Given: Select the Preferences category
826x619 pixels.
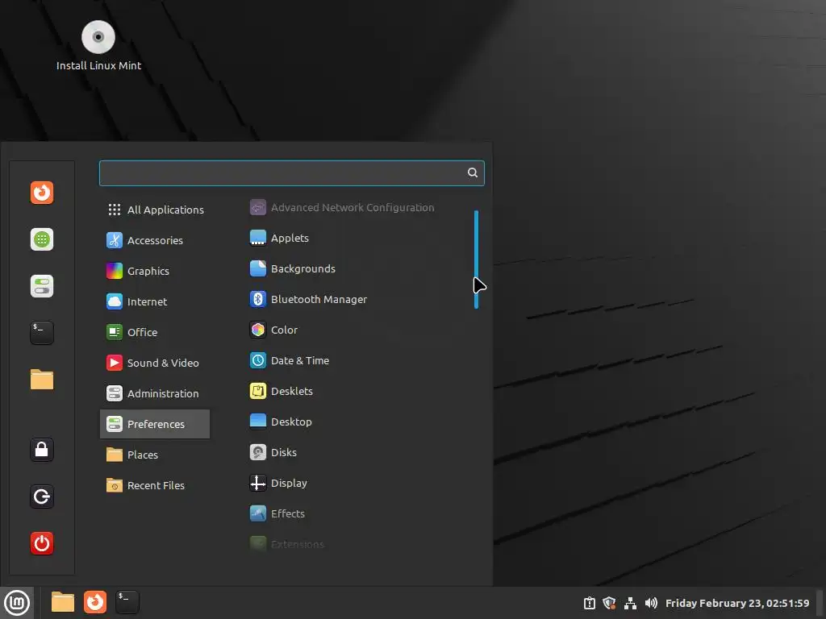Looking at the screenshot, I should point(155,424).
